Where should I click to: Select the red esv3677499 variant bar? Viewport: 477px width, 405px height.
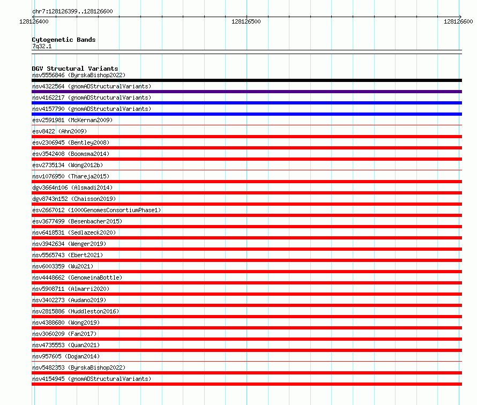[x=247, y=227]
